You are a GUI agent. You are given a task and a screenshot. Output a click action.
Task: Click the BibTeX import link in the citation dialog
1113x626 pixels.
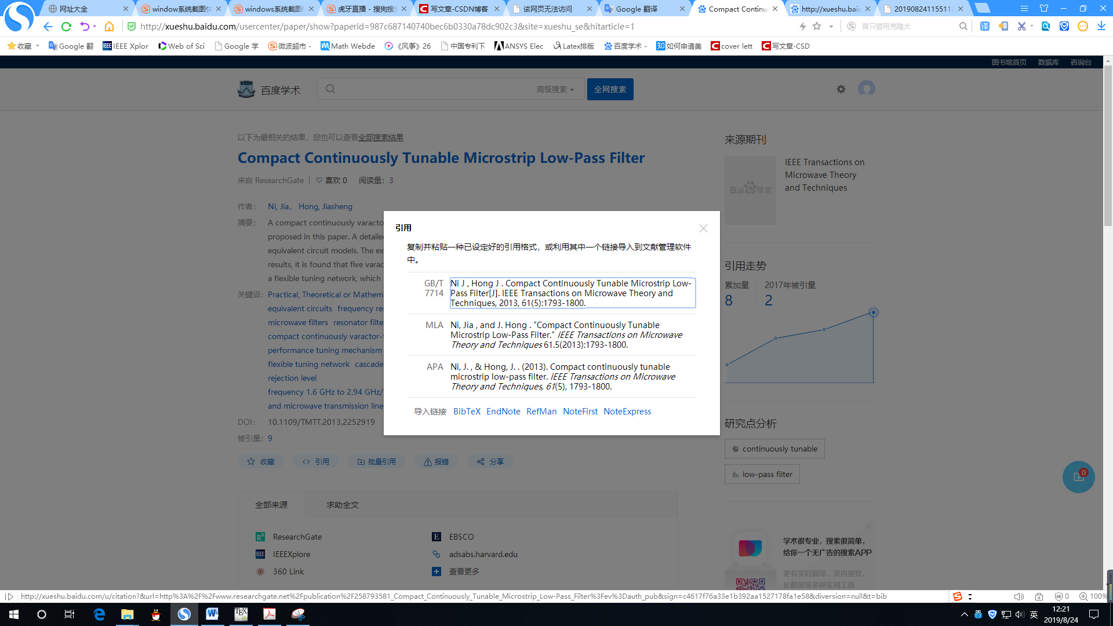click(467, 411)
